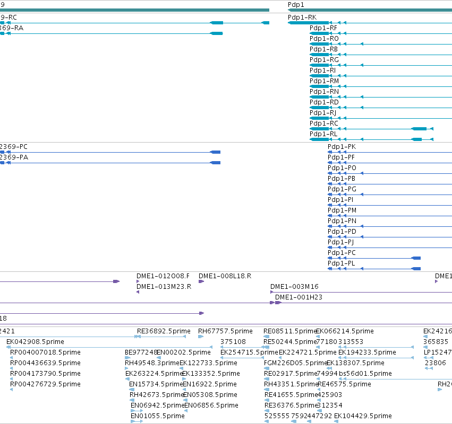Select the DME1-003M16 clone label
Image resolution: width=452 pixels, height=424 pixels.
pyautogui.click(x=294, y=287)
